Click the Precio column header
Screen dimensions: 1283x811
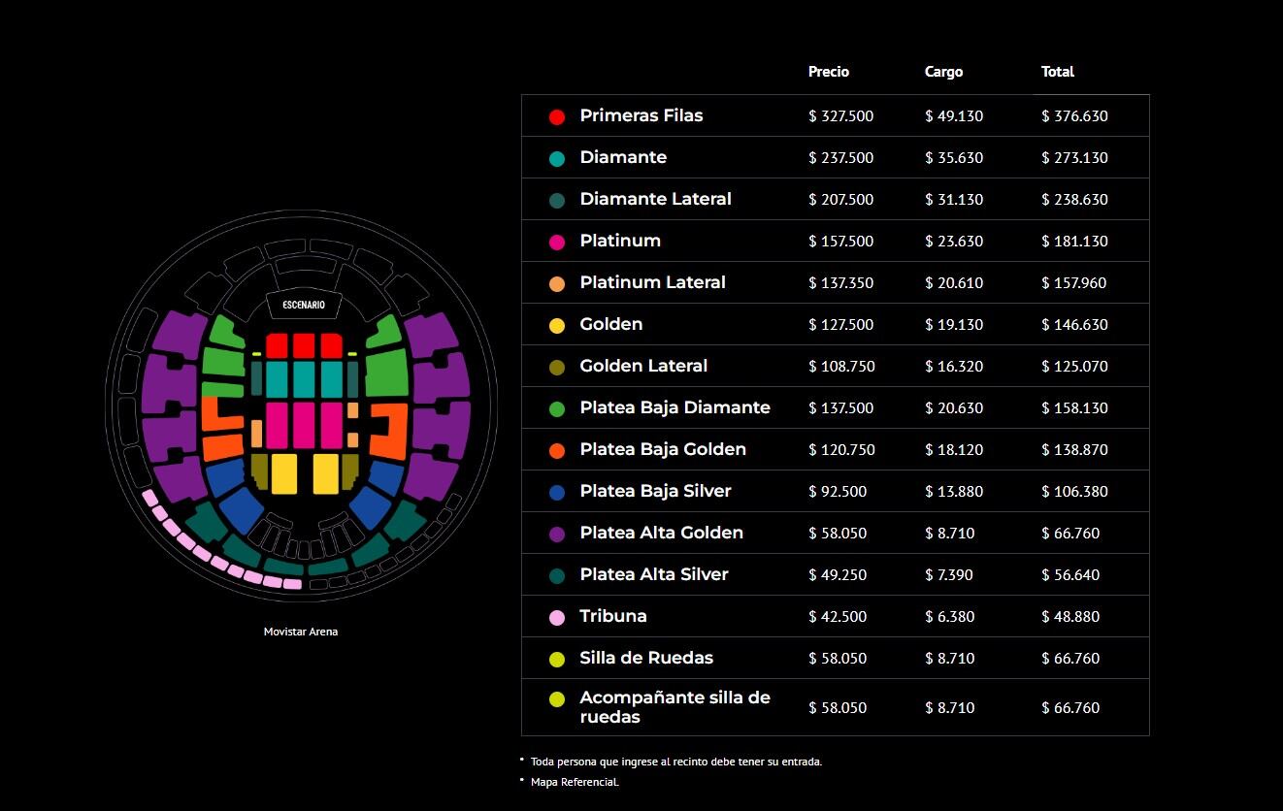(829, 72)
